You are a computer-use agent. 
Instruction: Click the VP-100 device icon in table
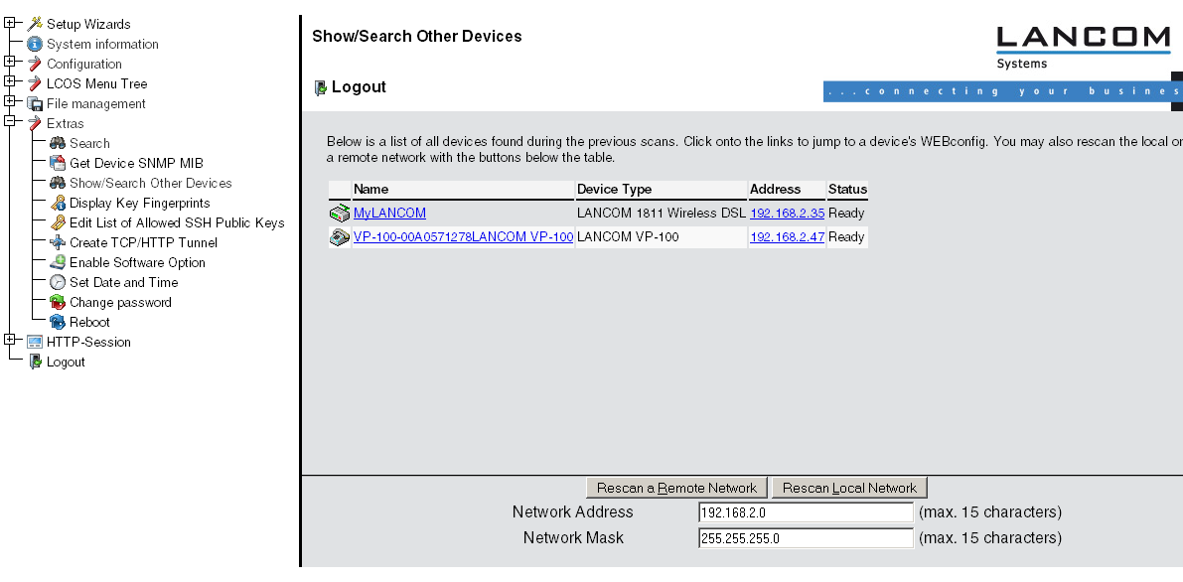point(340,236)
